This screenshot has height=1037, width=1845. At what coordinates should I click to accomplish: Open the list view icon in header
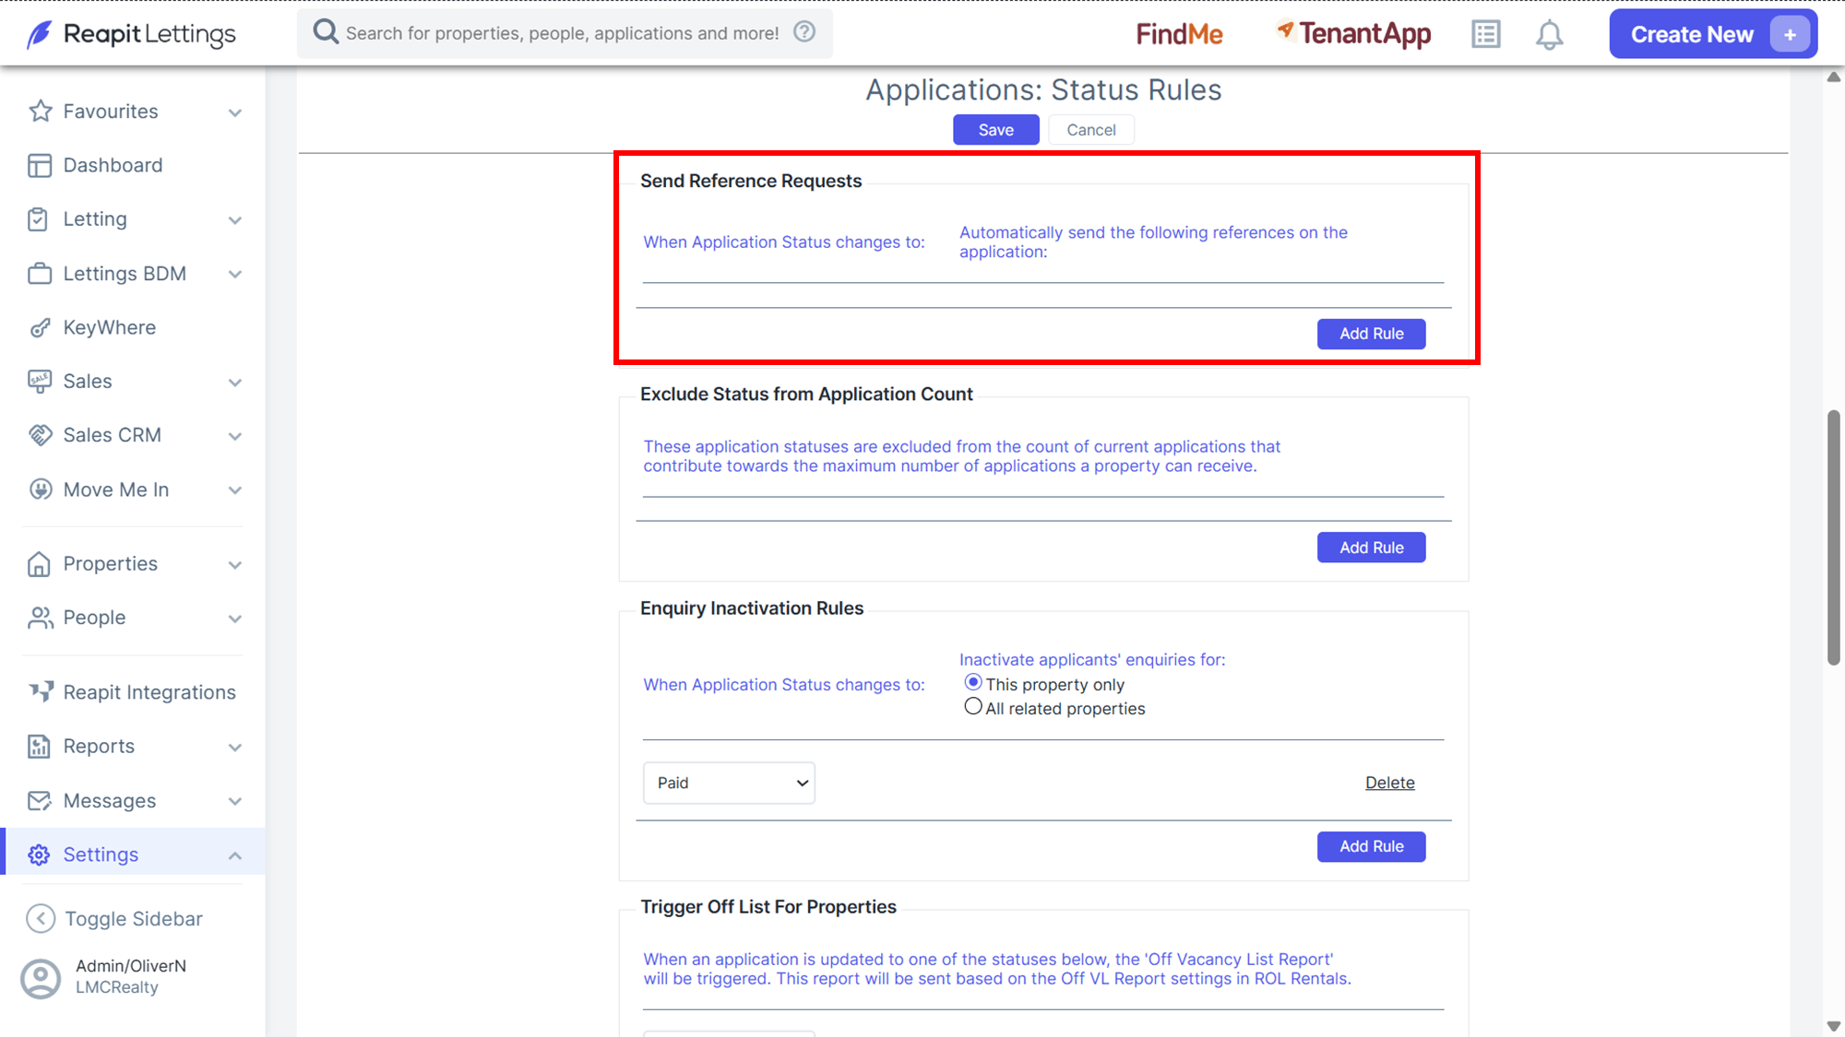1485,35
